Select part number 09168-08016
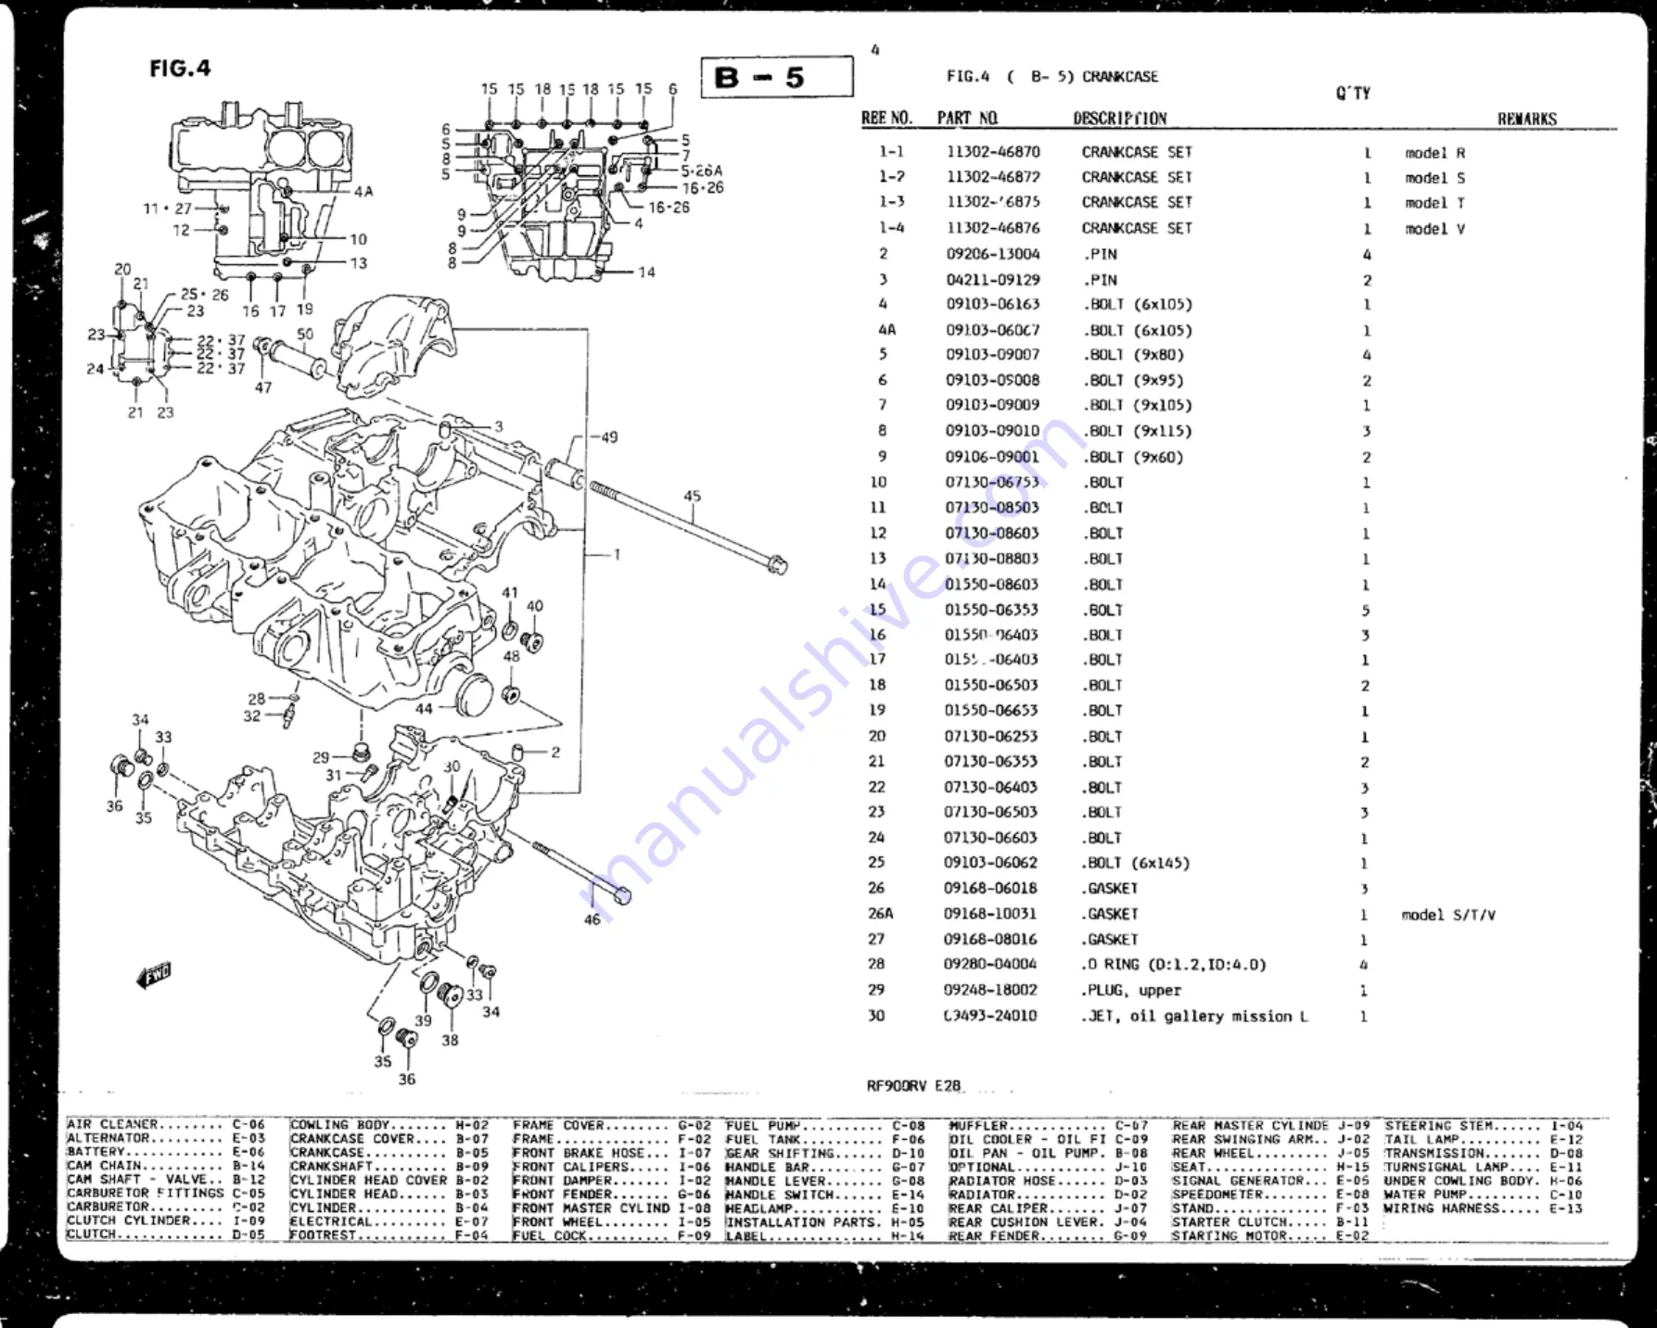 point(990,939)
